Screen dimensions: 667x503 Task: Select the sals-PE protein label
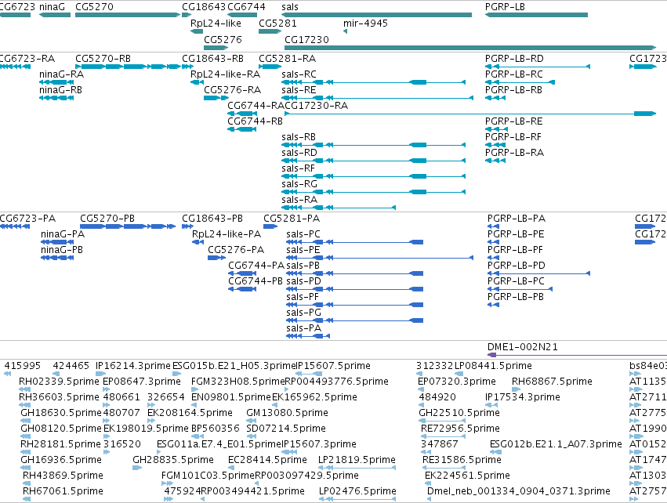click(303, 250)
